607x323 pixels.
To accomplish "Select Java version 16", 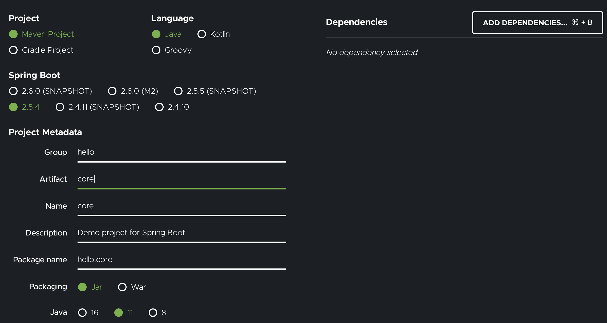I will 82,313.
